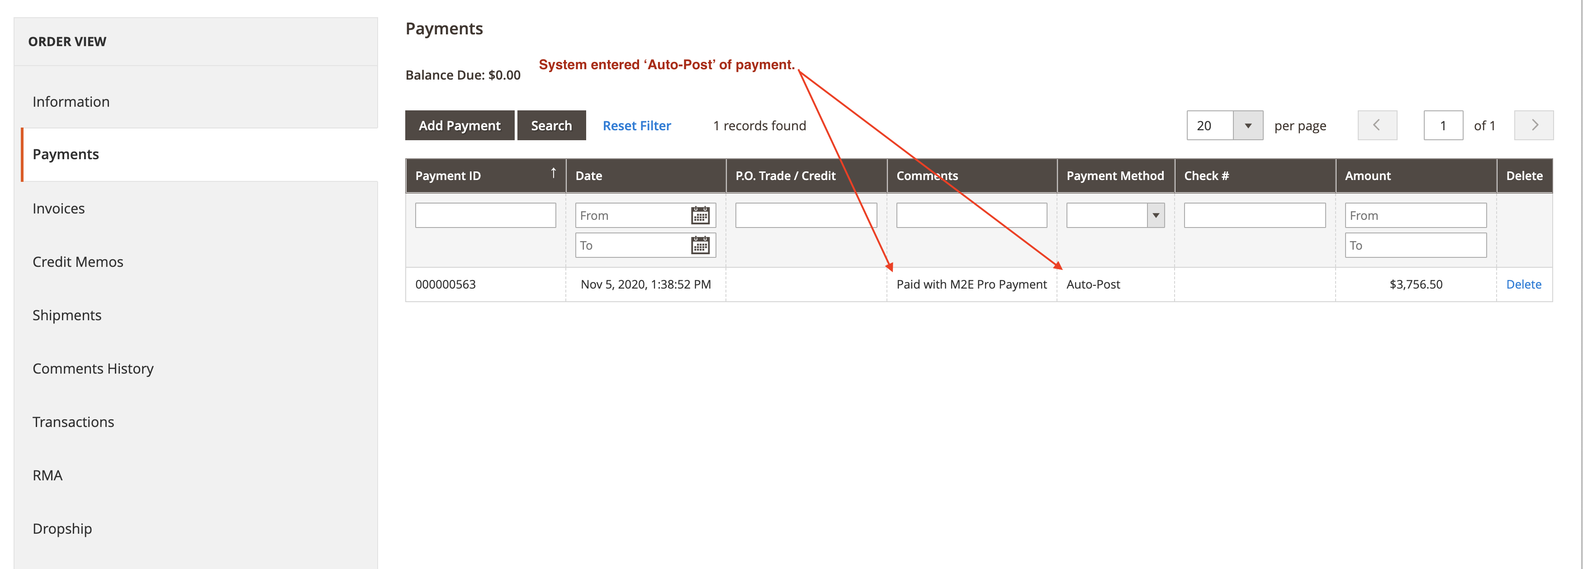Click the Add Payment button
This screenshot has height=569, width=1583.
459,125
